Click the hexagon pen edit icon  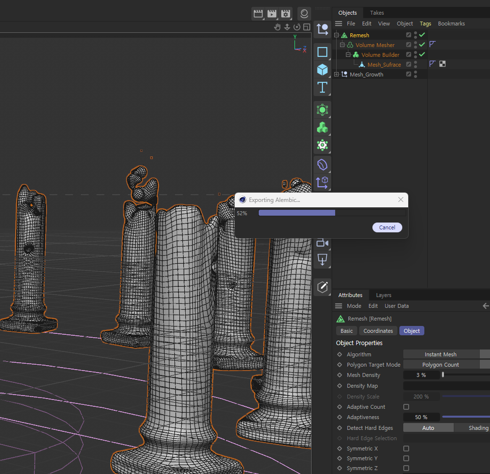pyautogui.click(x=322, y=287)
